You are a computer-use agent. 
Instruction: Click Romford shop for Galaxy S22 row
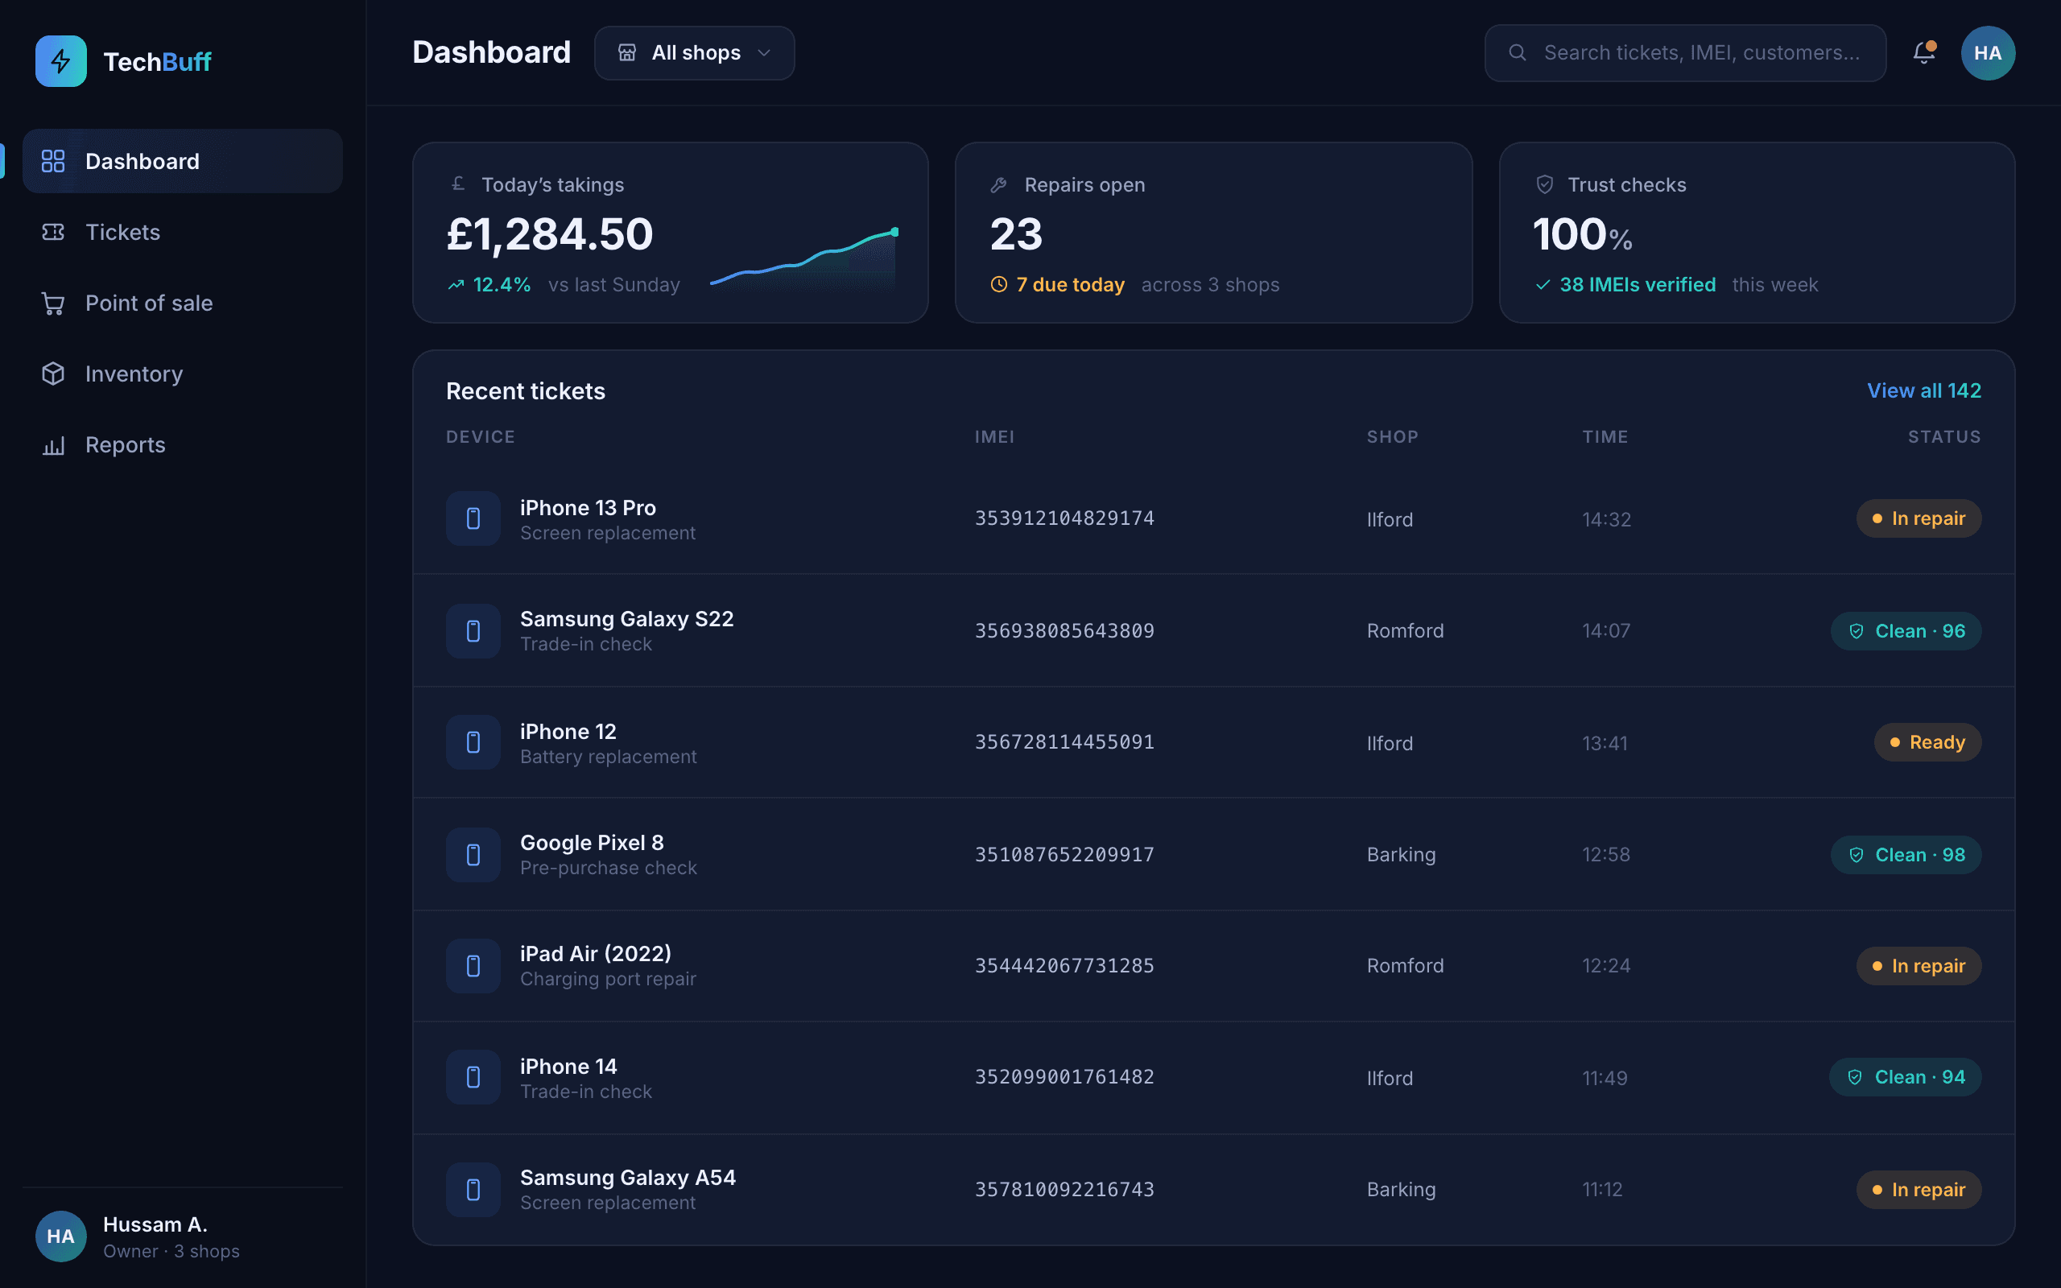pyautogui.click(x=1405, y=631)
